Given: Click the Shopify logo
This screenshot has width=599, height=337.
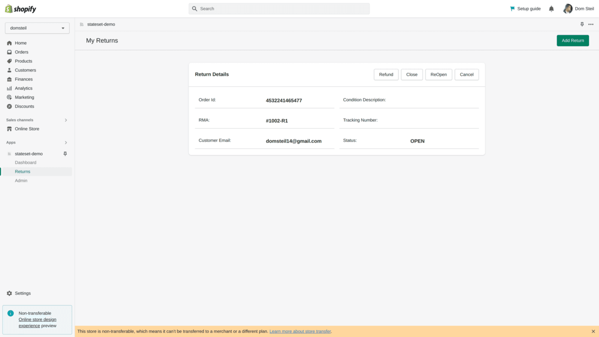Looking at the screenshot, I should (x=21, y=9).
